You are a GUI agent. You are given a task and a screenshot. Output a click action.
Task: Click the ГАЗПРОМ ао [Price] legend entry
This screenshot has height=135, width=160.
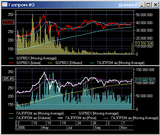81,118
